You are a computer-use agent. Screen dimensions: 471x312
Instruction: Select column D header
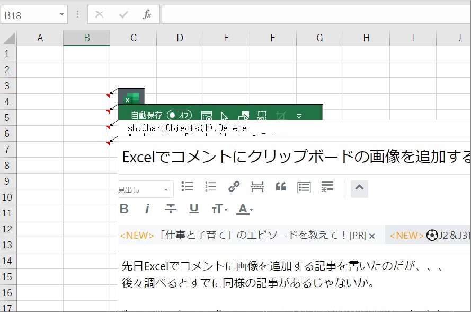pos(180,38)
